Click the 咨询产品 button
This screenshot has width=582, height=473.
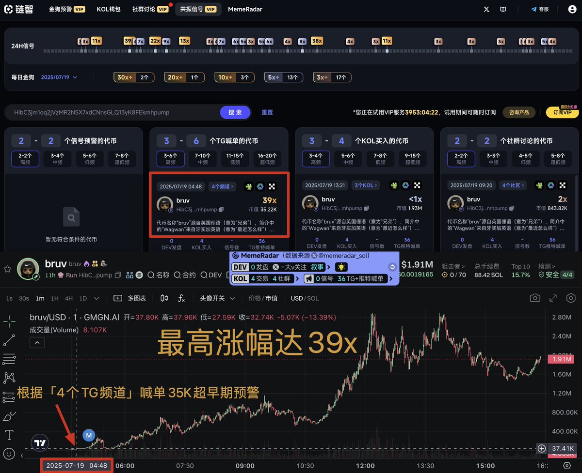pos(519,112)
